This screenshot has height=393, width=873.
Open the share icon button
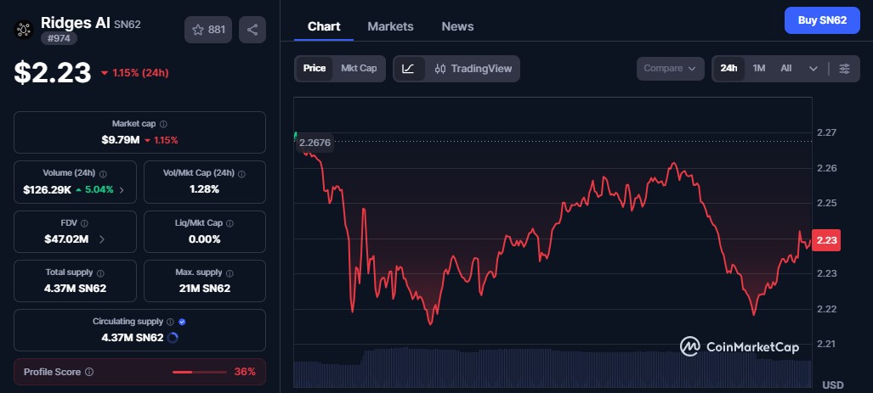tap(252, 30)
